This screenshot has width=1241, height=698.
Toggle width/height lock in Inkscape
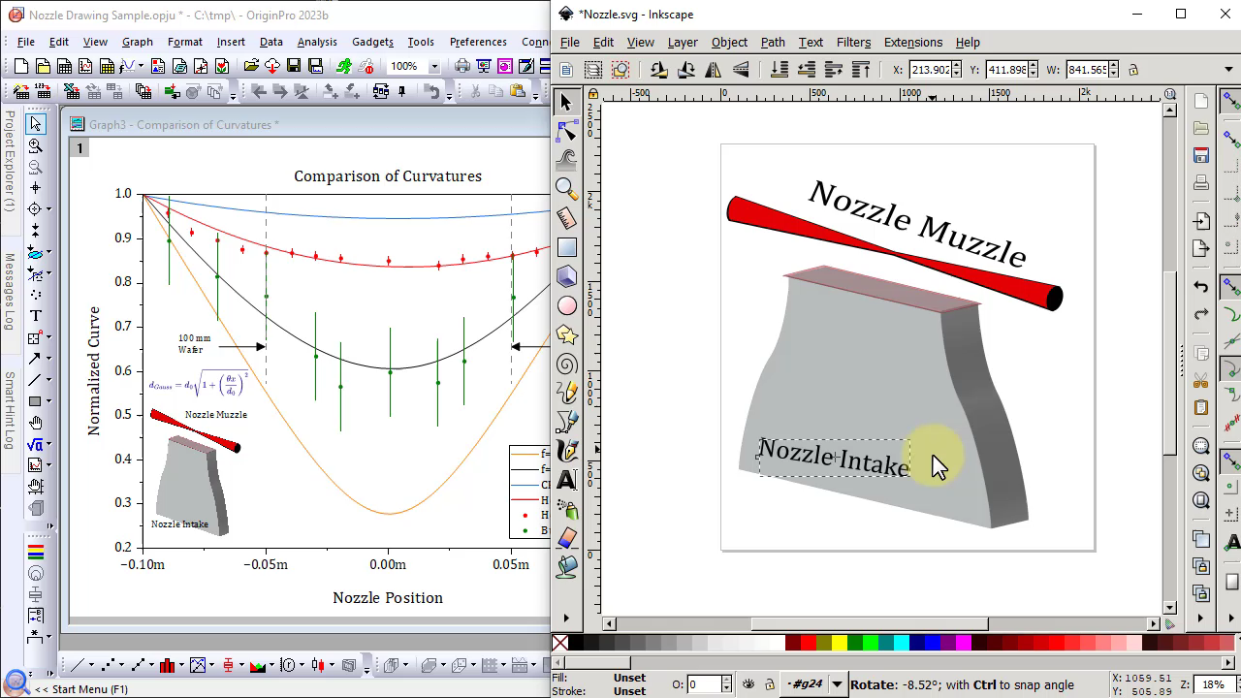click(x=1132, y=70)
